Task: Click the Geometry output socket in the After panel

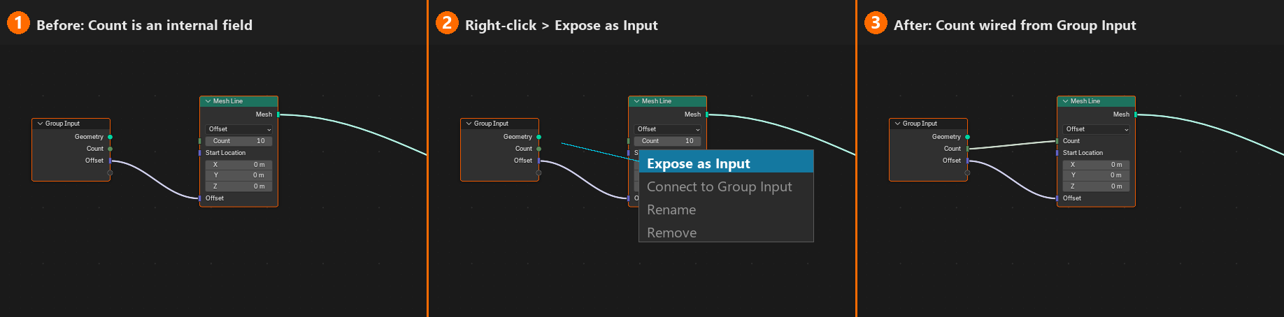Action: coord(967,137)
